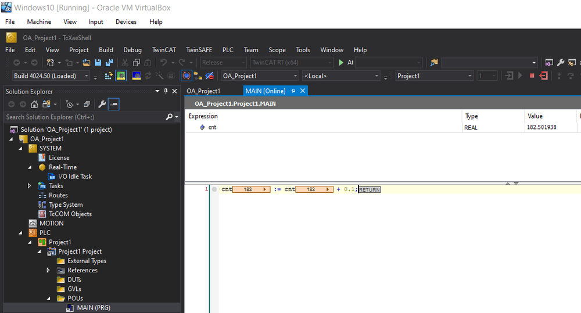The image size is (581, 313).
Task: Click the Open File folder icon
Action: pos(87,63)
